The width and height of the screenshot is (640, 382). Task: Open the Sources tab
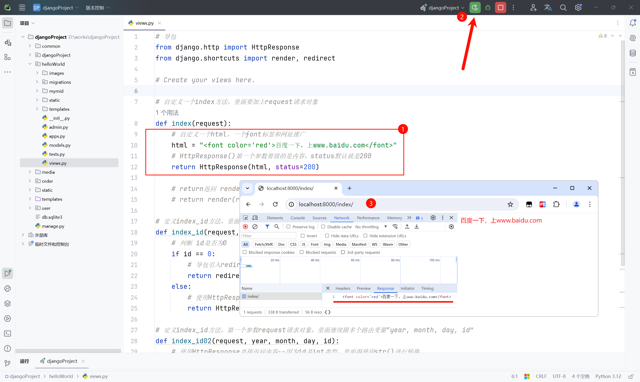click(x=319, y=218)
